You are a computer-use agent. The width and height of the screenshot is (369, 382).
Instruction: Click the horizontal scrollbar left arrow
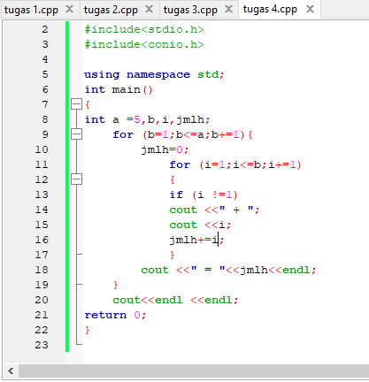(11, 371)
